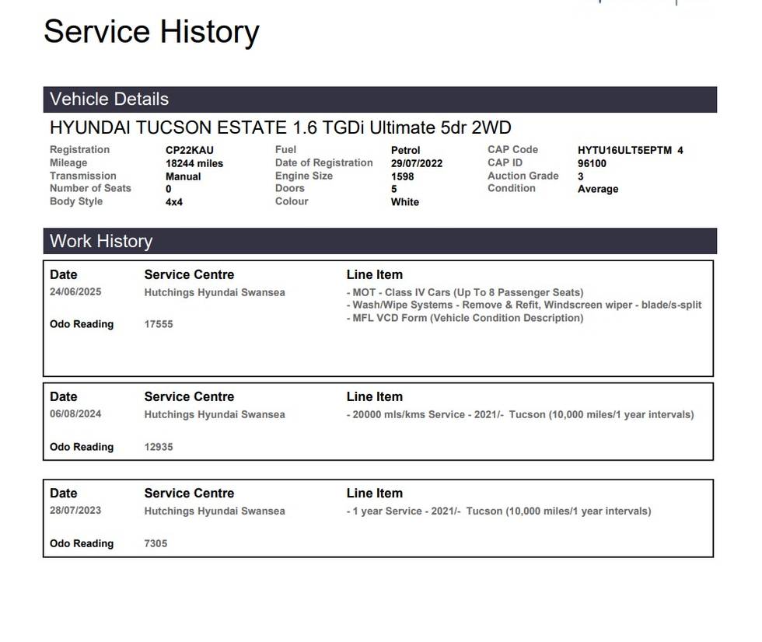Screen dimensions: 762x642
Task: Click the "5" doors value
Action: point(394,189)
